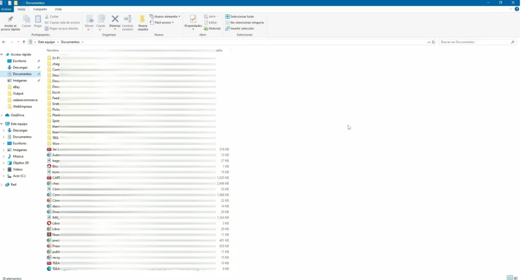
Task: Select OneDrive in the navigation pane
Action: tap(17, 115)
